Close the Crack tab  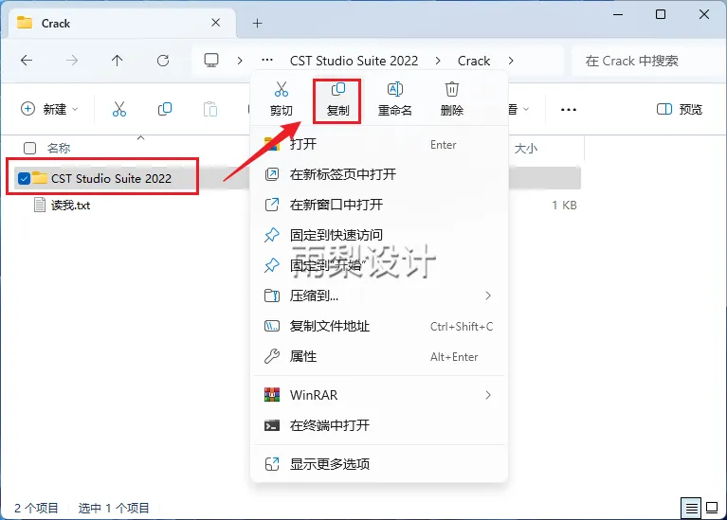click(x=215, y=23)
